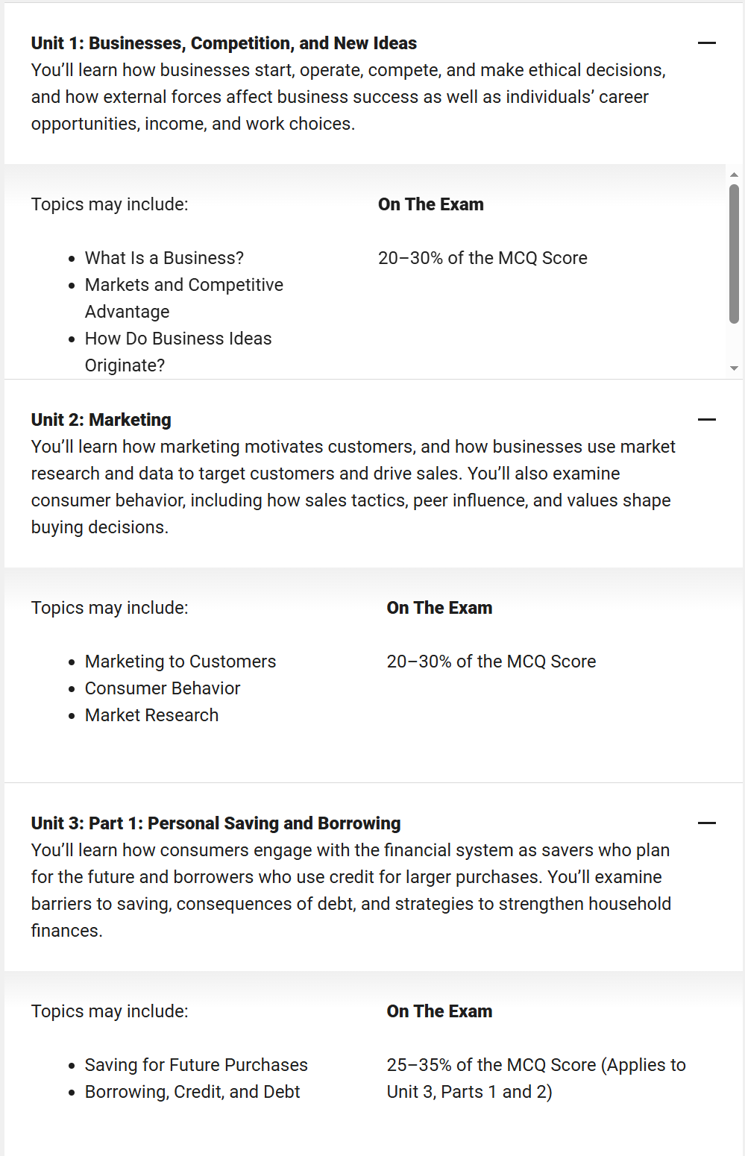Collapse Unit 2 Marketing minus icon

pyautogui.click(x=706, y=420)
